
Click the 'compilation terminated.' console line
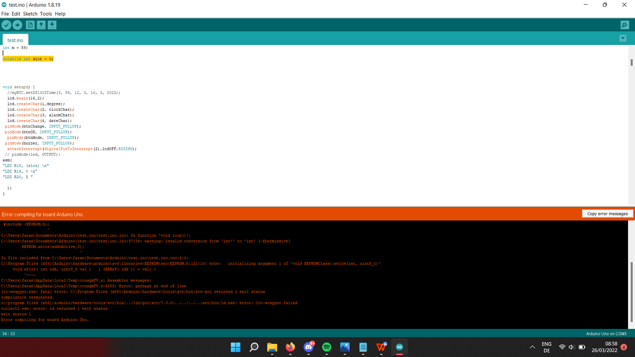coord(28,298)
